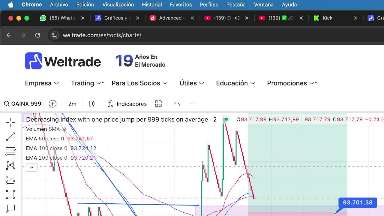Switch to the WhatsApp browser tab

click(x=62, y=18)
